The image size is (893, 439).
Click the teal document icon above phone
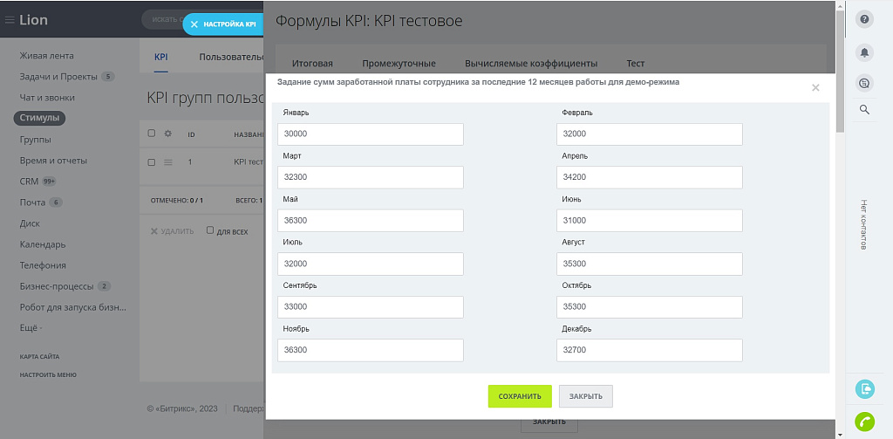coord(864,389)
